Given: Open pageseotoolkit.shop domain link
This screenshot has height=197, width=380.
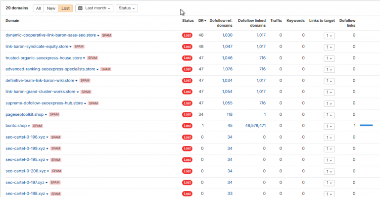Looking at the screenshot, I should pyautogui.click(x=24, y=114).
